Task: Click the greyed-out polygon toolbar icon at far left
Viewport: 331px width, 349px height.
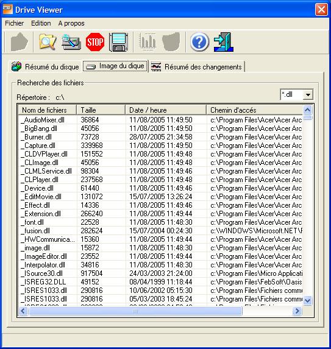Action: click(x=20, y=42)
